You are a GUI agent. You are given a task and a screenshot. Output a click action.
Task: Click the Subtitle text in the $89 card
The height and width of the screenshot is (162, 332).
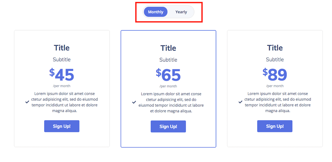[x=275, y=60]
